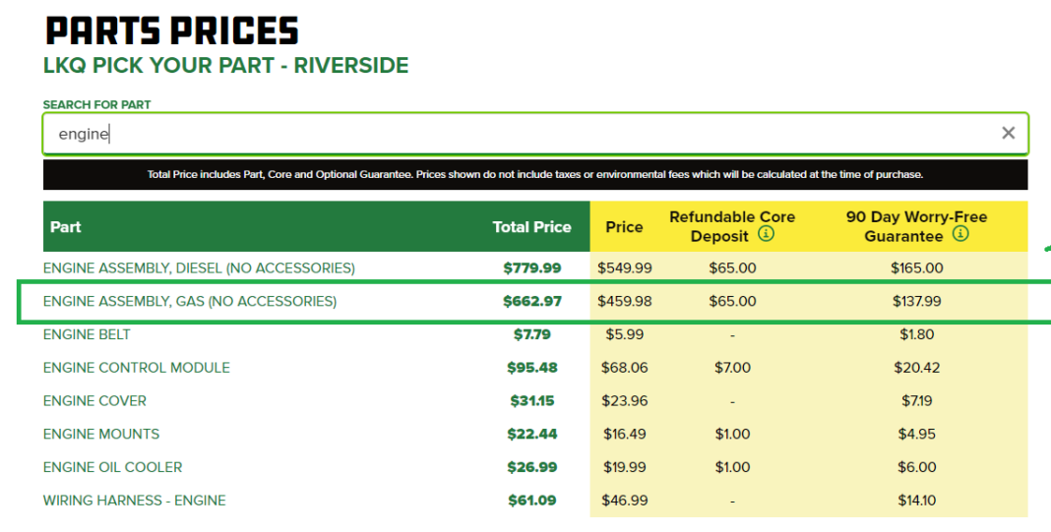Select Wiring Harness - Engine row

(x=135, y=501)
